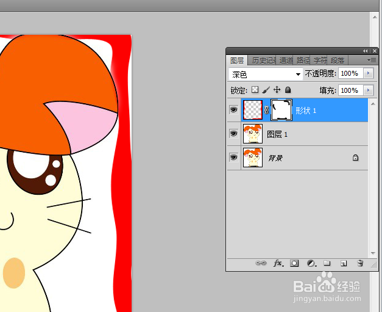This screenshot has height=312, width=382.
Task: Delete layer trash icon
Action: [360, 263]
